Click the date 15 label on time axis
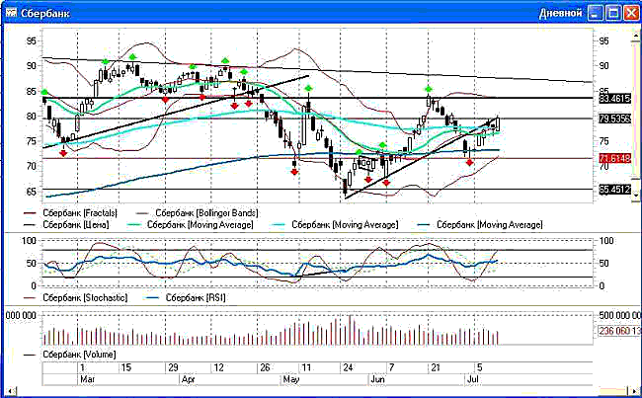Viewport: 642px width, 398px height. coord(125,367)
